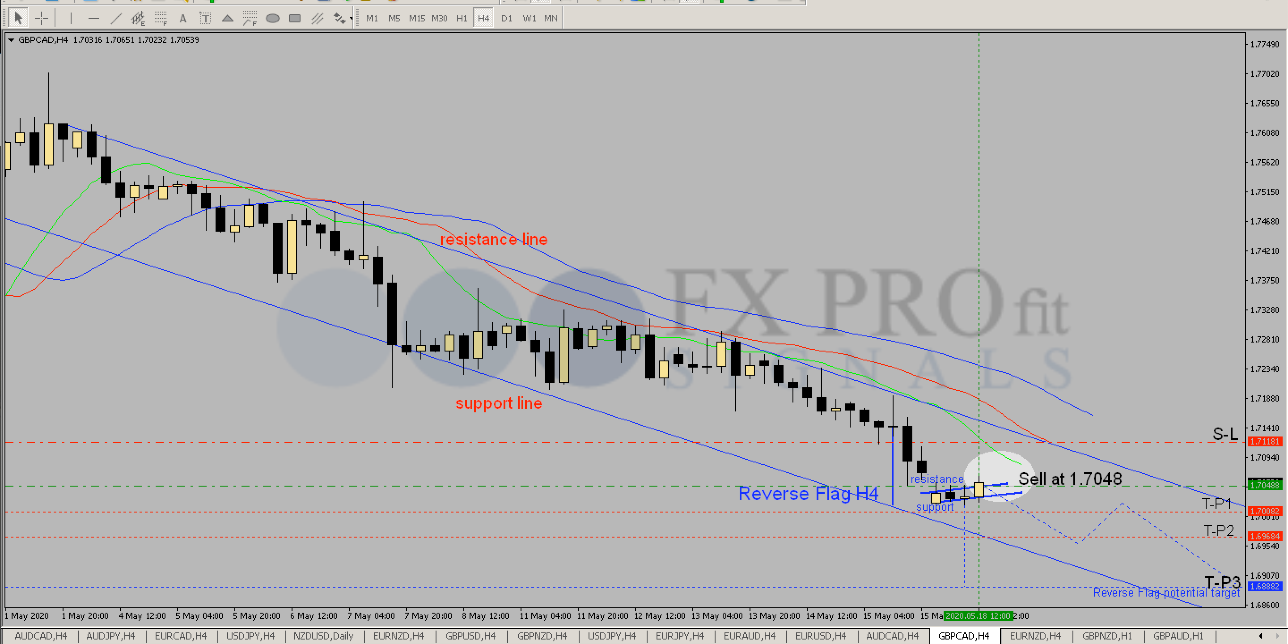Open the NZDUSD,Daily chart tab
Viewport: 1288px width, 644px height.
[323, 636]
